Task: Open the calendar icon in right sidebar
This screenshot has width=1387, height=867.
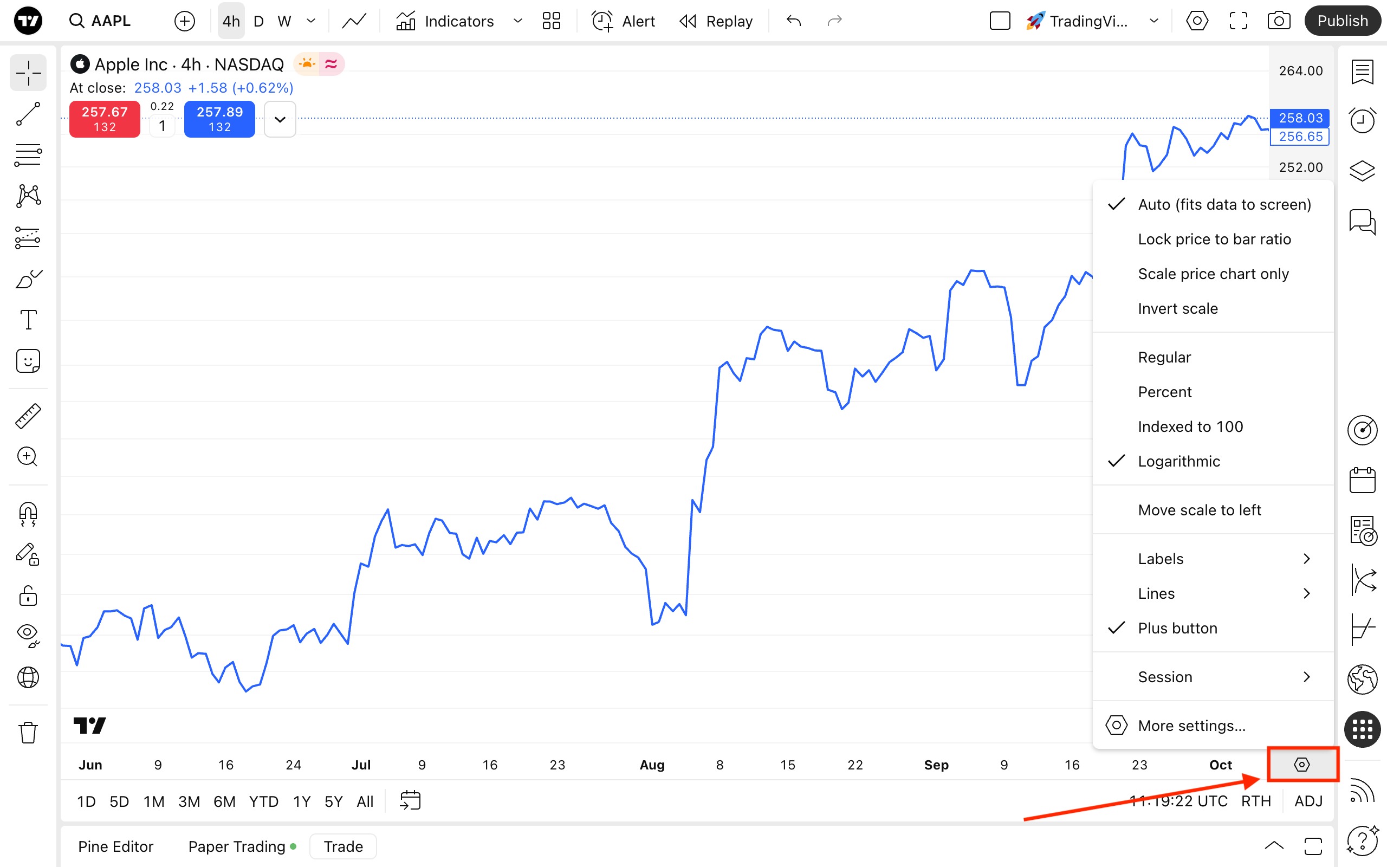Action: pyautogui.click(x=1362, y=480)
